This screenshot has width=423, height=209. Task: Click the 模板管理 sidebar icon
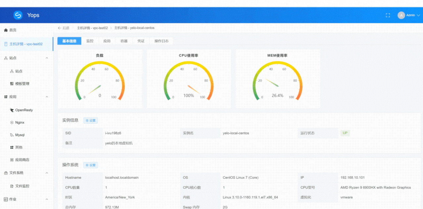(x=12, y=84)
